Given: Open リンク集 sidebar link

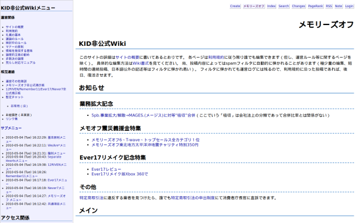Looking at the screenshot, I should 11,119.
